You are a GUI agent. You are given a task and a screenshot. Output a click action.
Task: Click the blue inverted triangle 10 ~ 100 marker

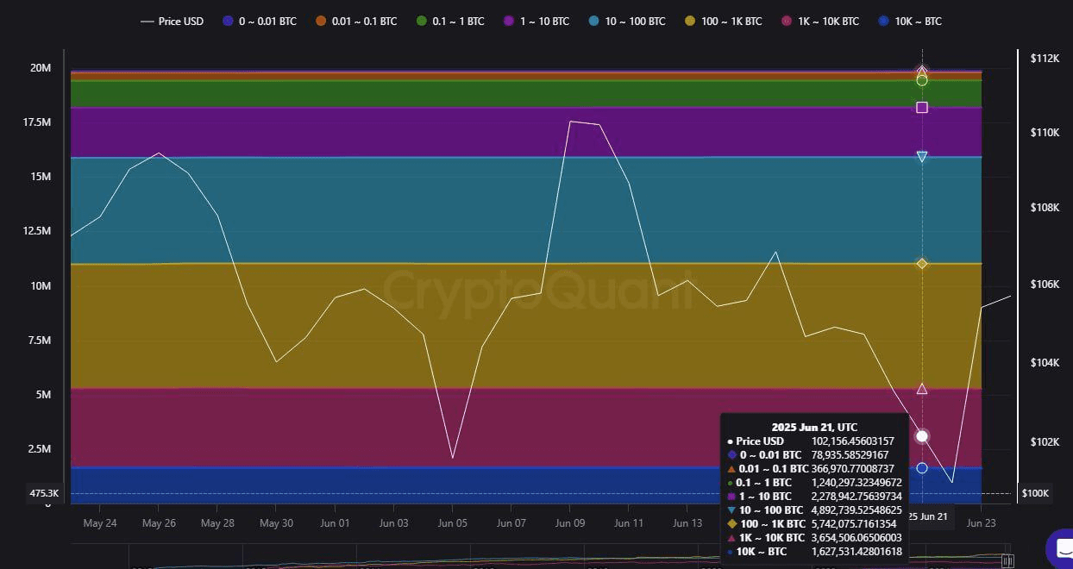coord(922,157)
